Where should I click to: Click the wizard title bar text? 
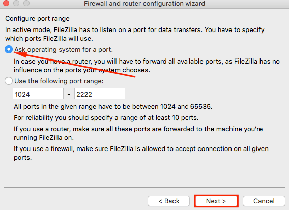(144, 4)
